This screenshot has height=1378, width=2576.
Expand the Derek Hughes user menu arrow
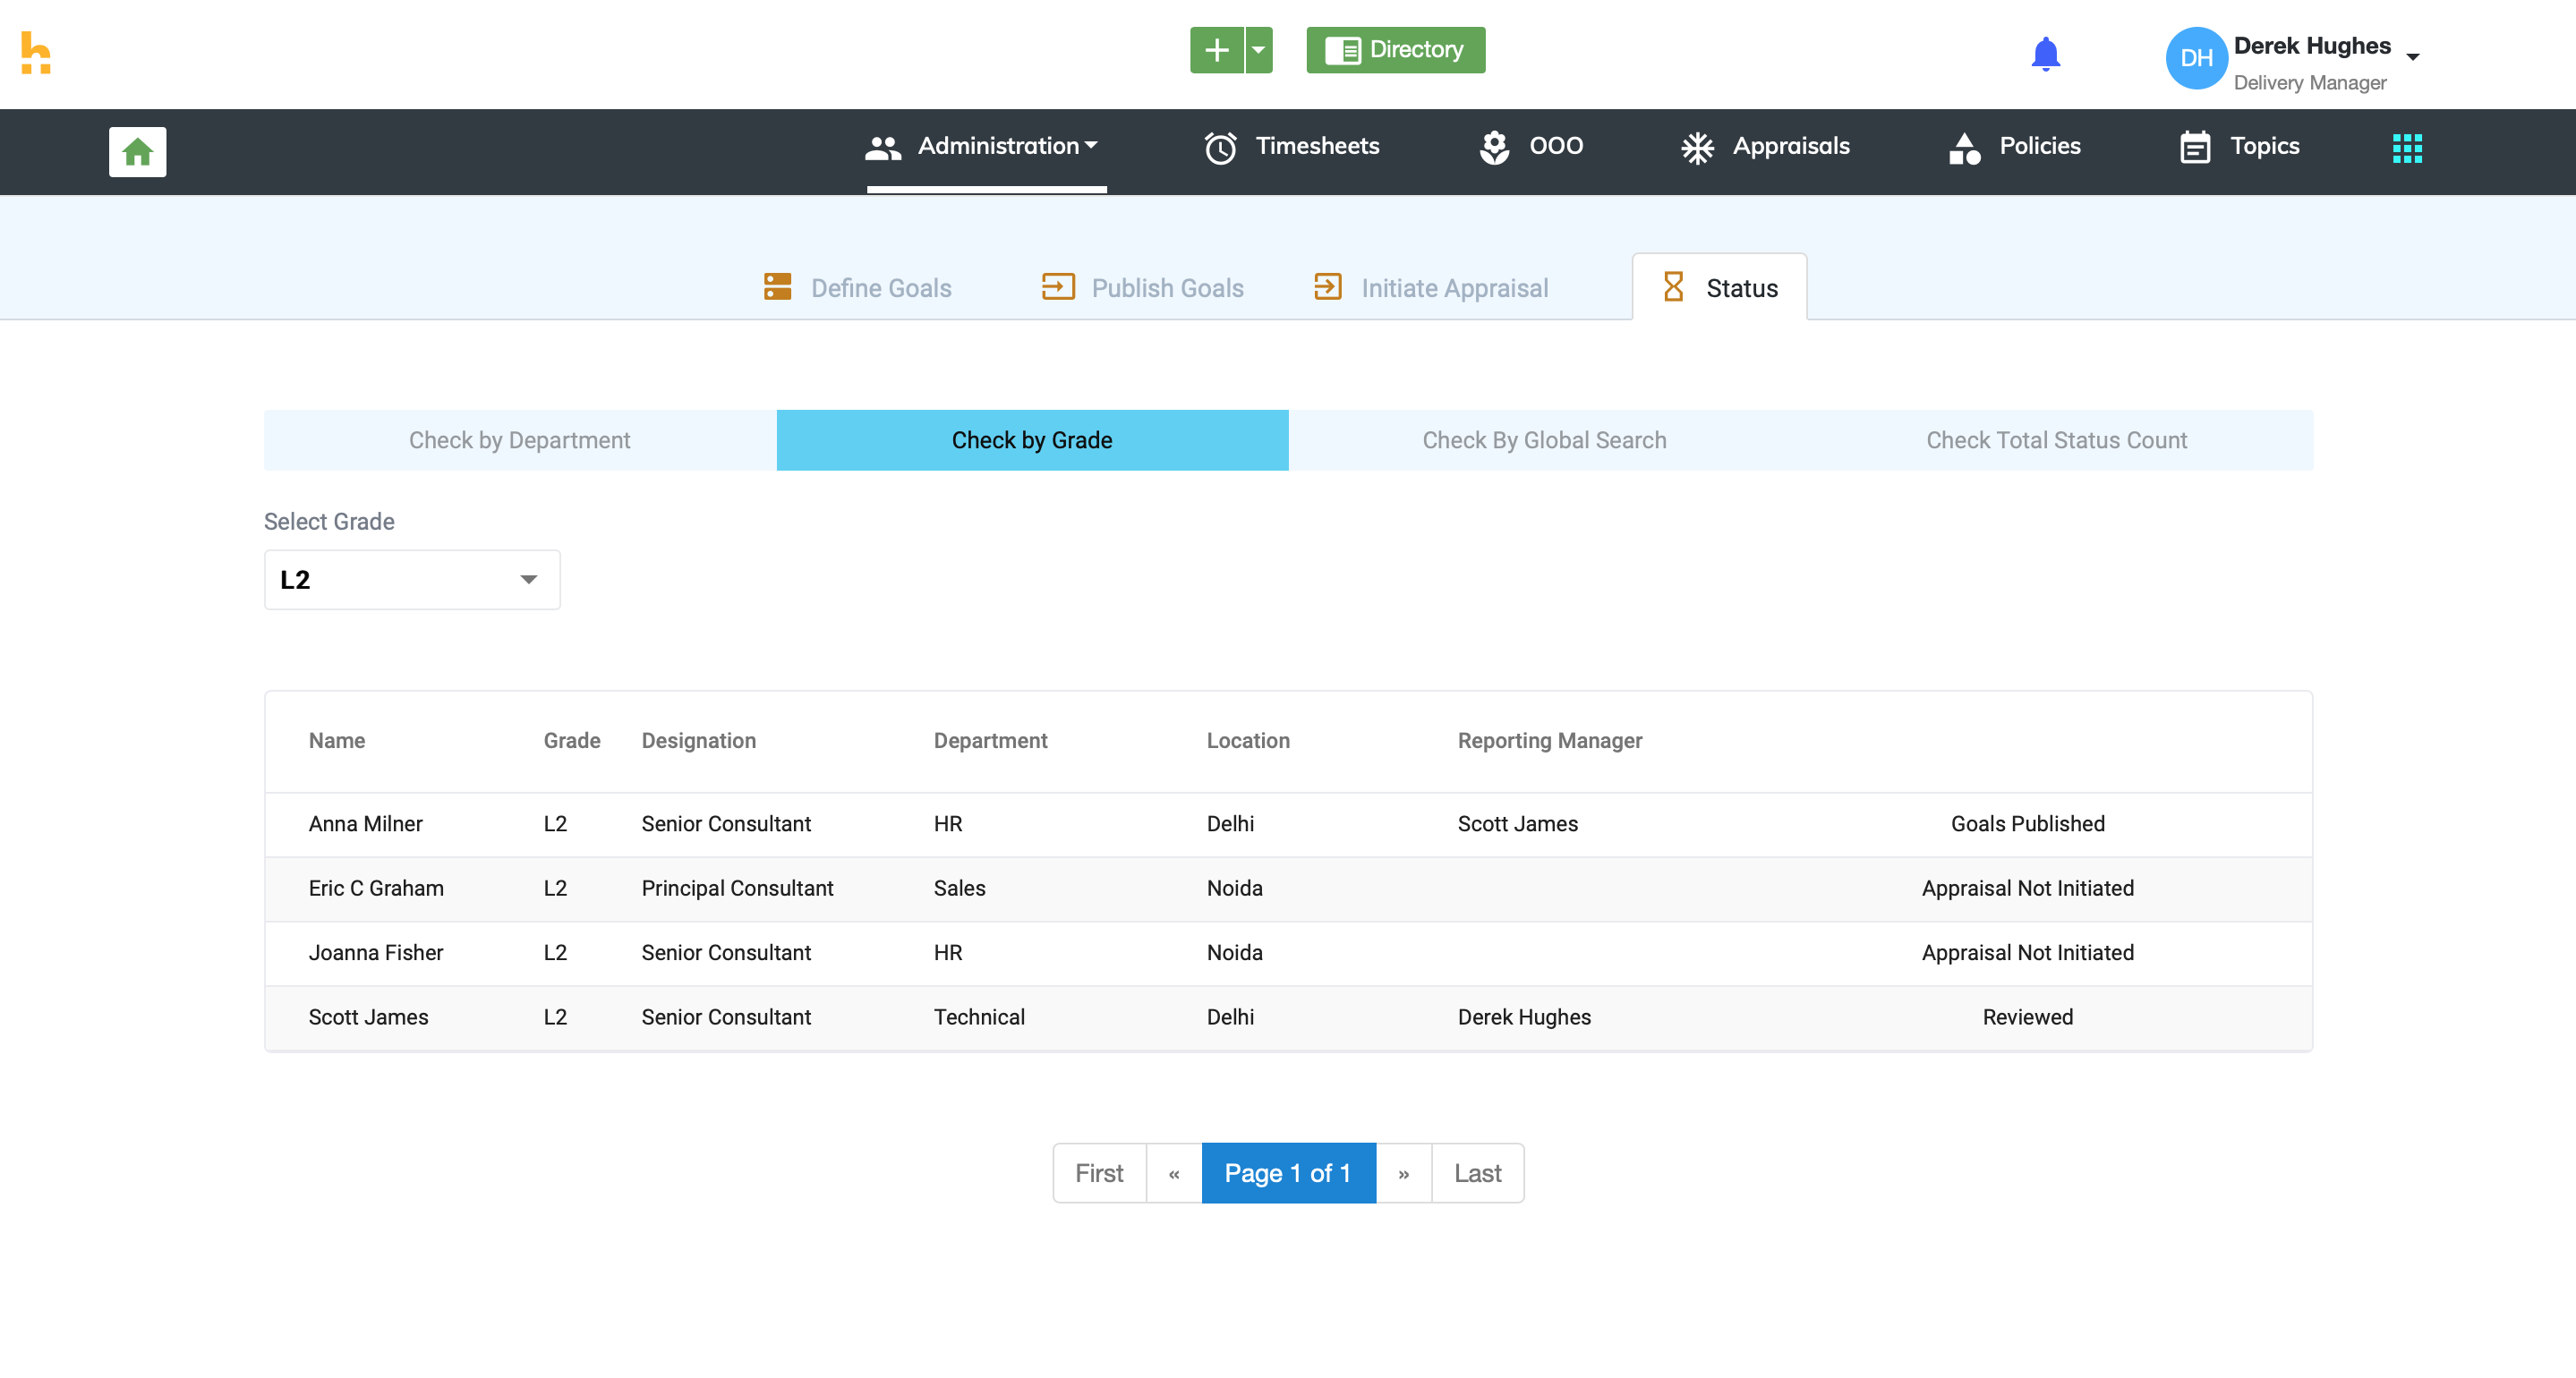[2412, 57]
